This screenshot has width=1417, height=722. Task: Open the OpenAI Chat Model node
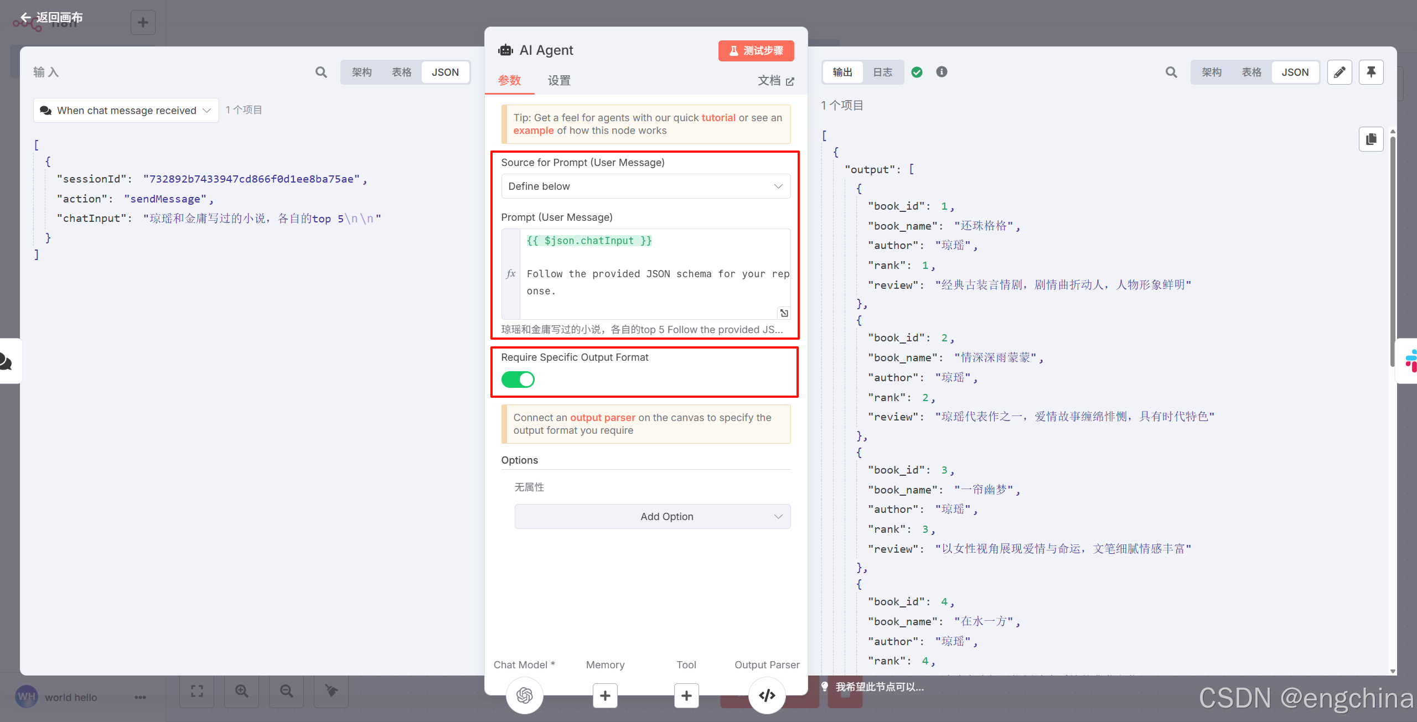524,695
